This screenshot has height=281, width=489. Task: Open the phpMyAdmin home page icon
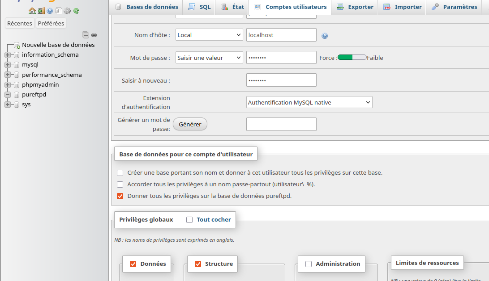[x=32, y=11]
